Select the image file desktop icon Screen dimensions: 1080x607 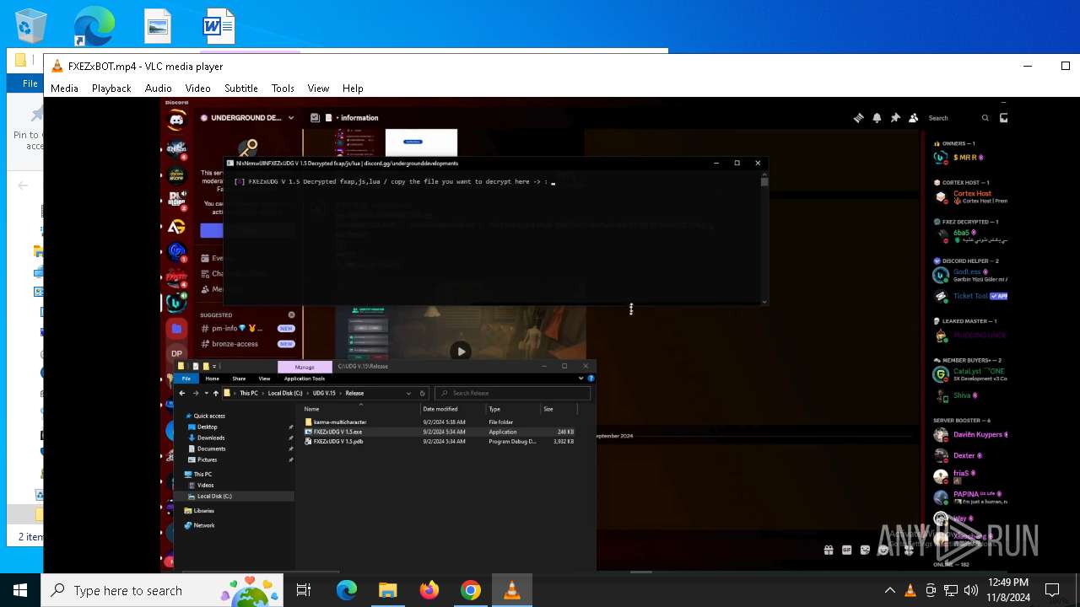pyautogui.click(x=158, y=26)
